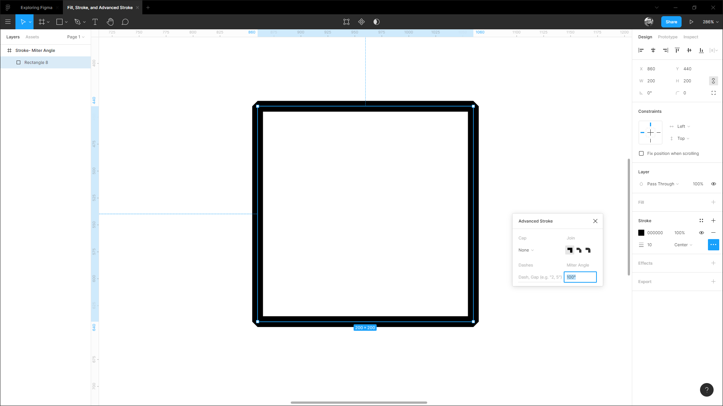
Task: Select the Add Comment tool
Action: click(125, 22)
